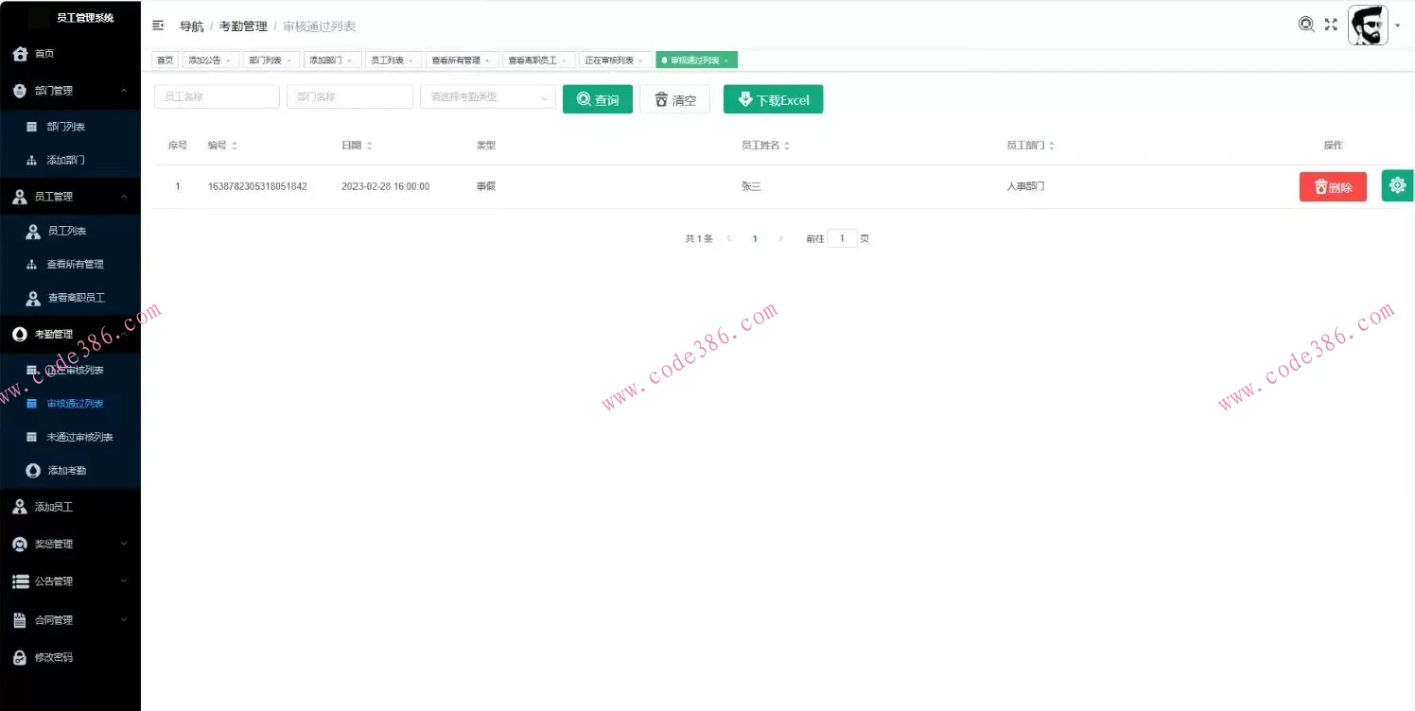1415x711 pixels.
Task: Open the 请选择考勤类型 dropdown
Action: pyautogui.click(x=487, y=96)
